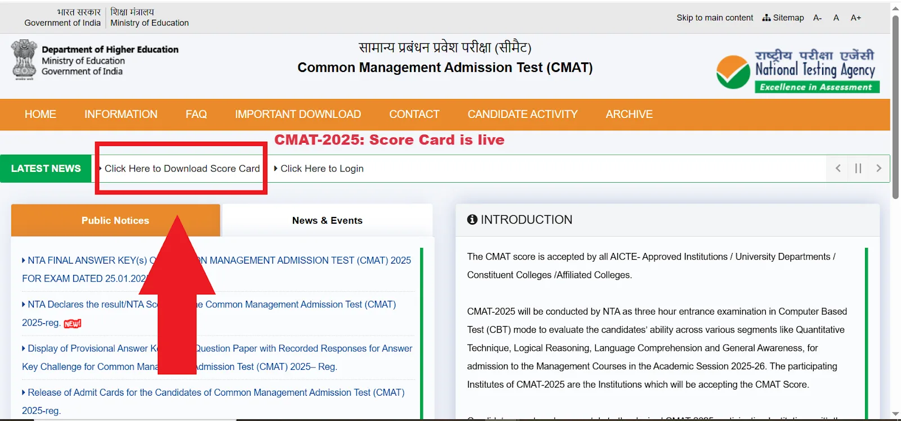Image resolution: width=901 pixels, height=421 pixels.
Task: Increase font size with A+ button
Action: click(x=856, y=18)
